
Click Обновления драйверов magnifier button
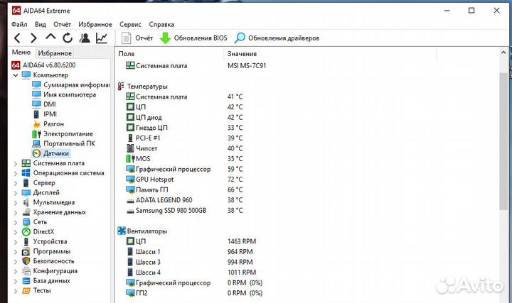point(277,38)
